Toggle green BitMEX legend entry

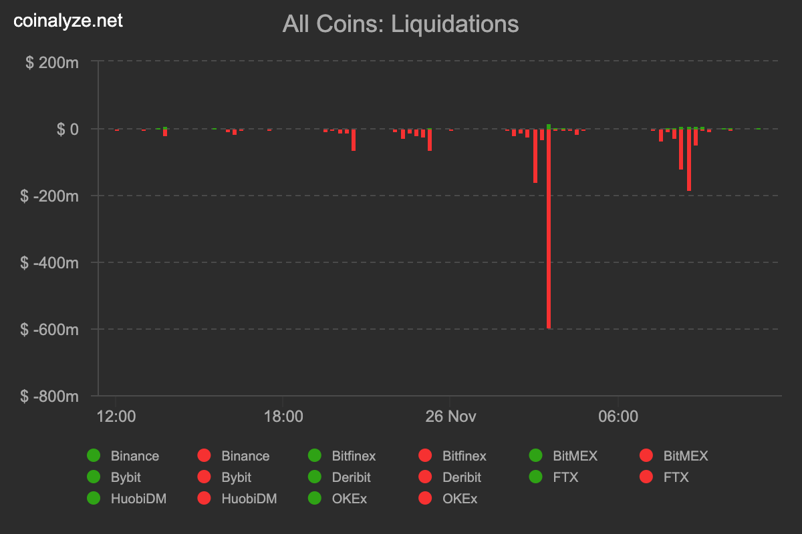point(536,456)
